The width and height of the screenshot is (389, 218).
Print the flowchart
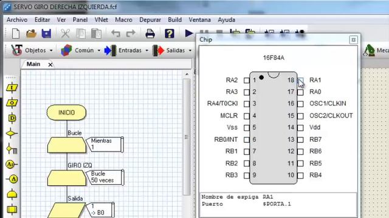150,33
